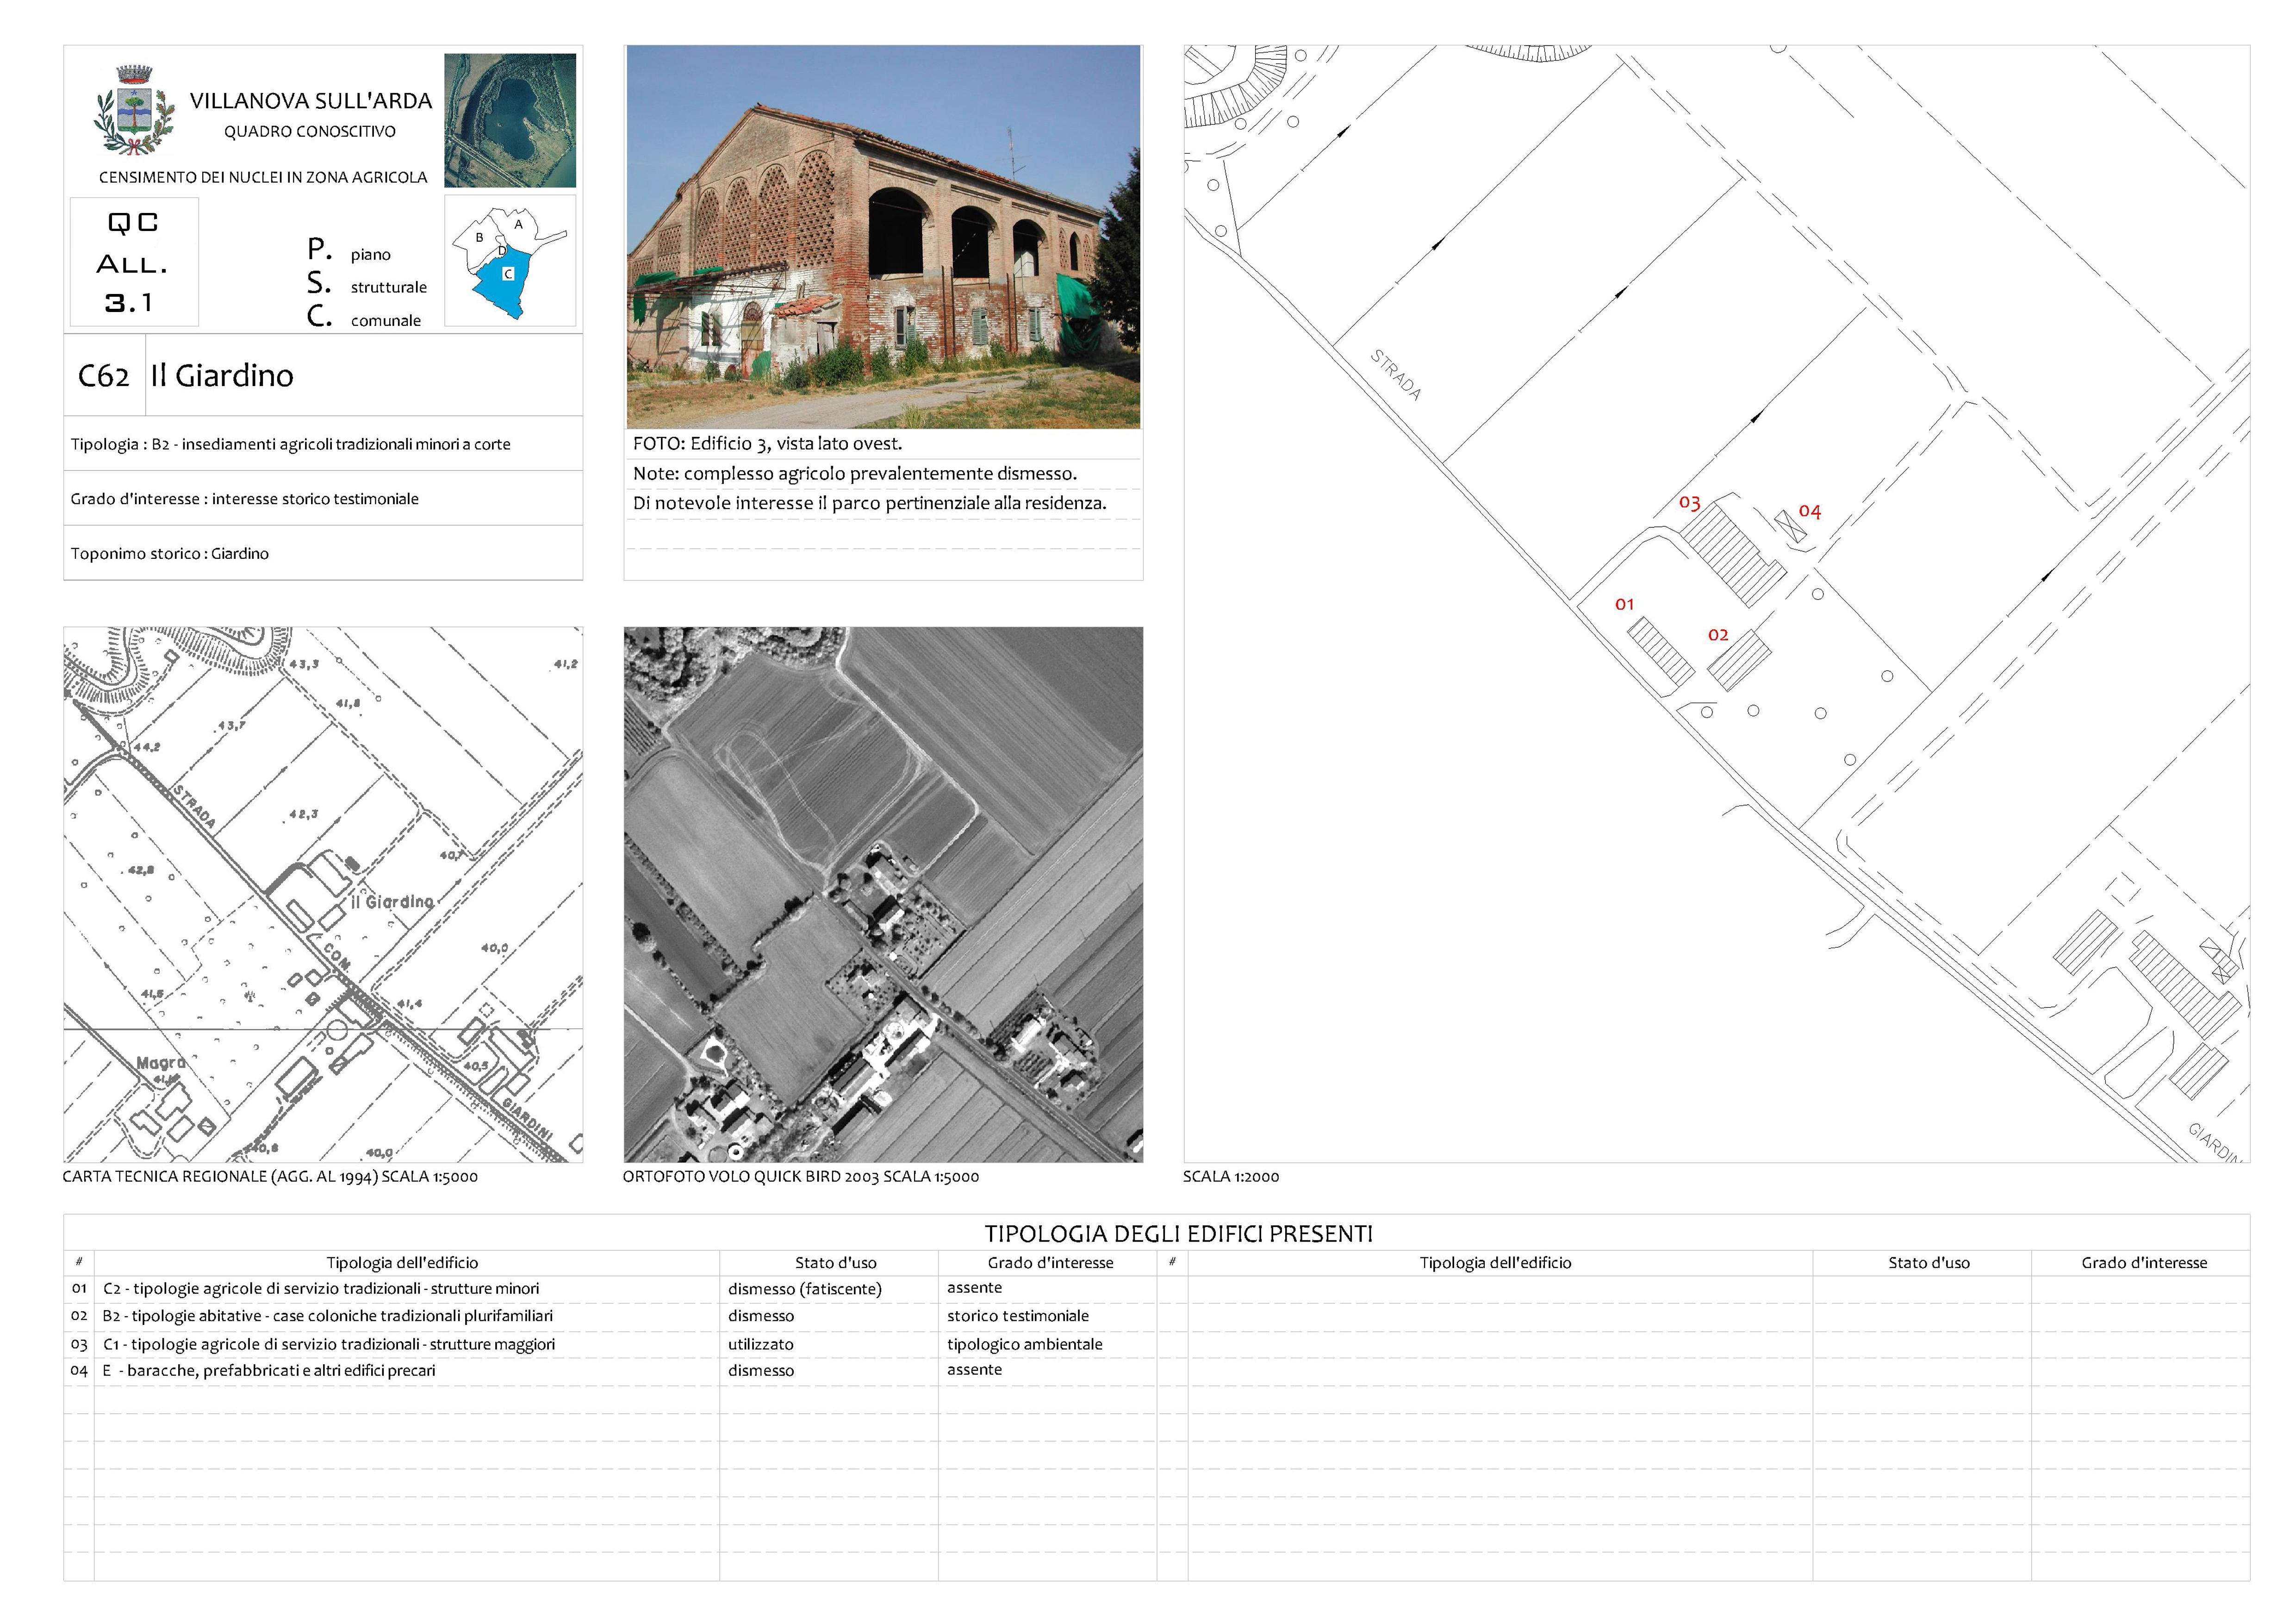The height and width of the screenshot is (1624, 2296).
Task: Click the 'STRADA' label on the site plan
Action: tap(1395, 375)
